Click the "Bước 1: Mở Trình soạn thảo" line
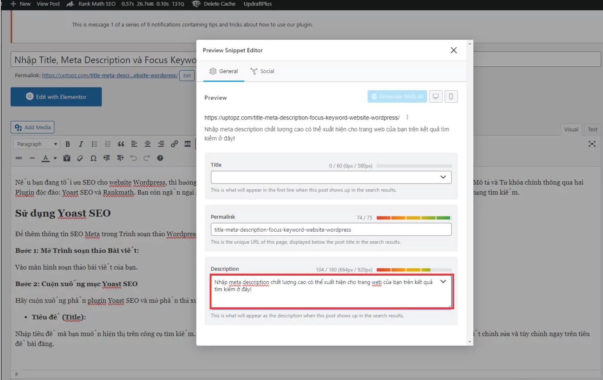The width and height of the screenshot is (603, 380). tap(77, 251)
